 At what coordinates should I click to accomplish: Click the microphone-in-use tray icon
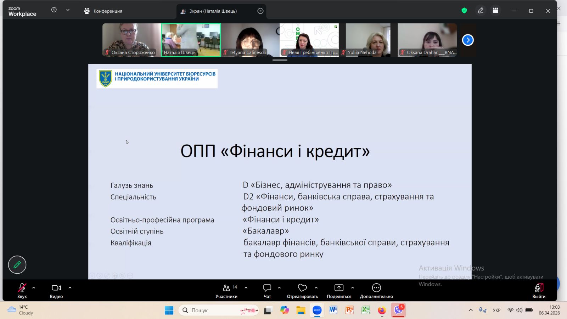pyautogui.click(x=482, y=310)
